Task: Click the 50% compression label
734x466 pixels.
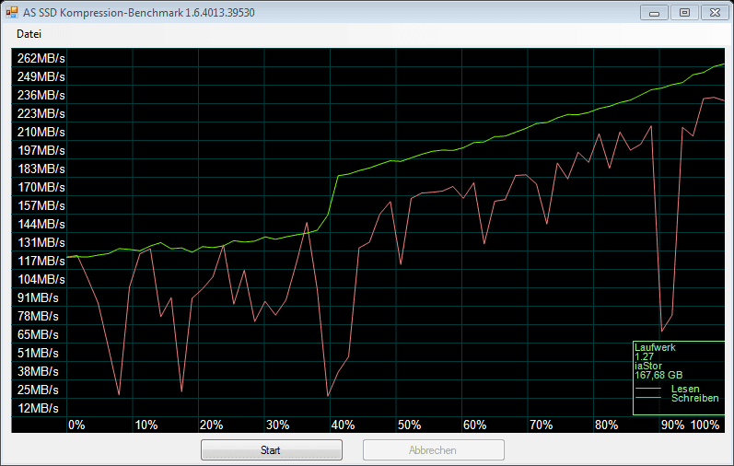Action: point(409,425)
